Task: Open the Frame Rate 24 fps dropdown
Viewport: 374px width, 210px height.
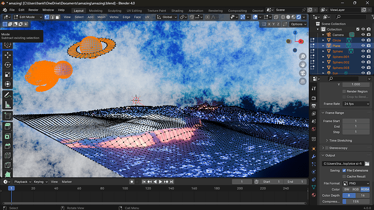Action: [356, 104]
